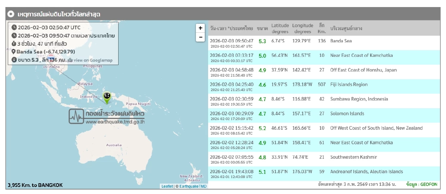Click the green 5.3 earthquake map marker
This screenshot has width=446, height=194.
coord(107,97)
